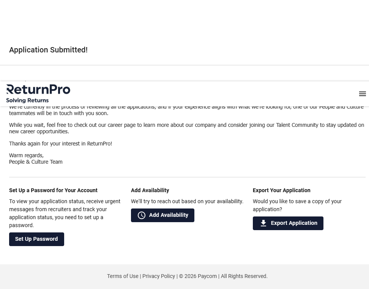Click the Add Availability section heading
The width and height of the screenshot is (369, 289).
click(x=150, y=190)
